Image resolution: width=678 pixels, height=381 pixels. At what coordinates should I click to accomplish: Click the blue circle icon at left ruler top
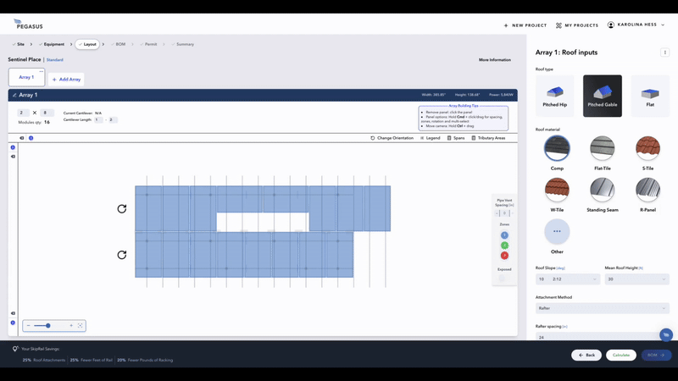point(13,147)
